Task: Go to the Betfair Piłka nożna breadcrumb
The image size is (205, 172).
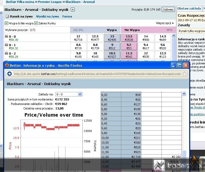Action: 20,2
